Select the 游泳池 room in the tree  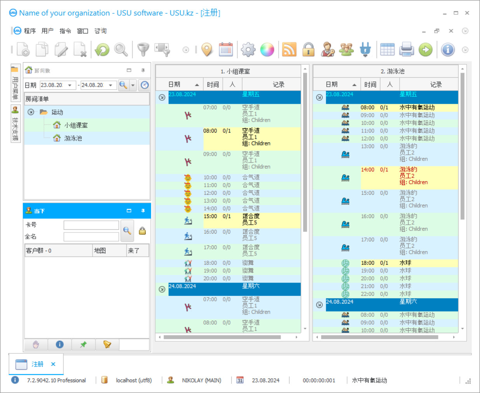(73, 138)
